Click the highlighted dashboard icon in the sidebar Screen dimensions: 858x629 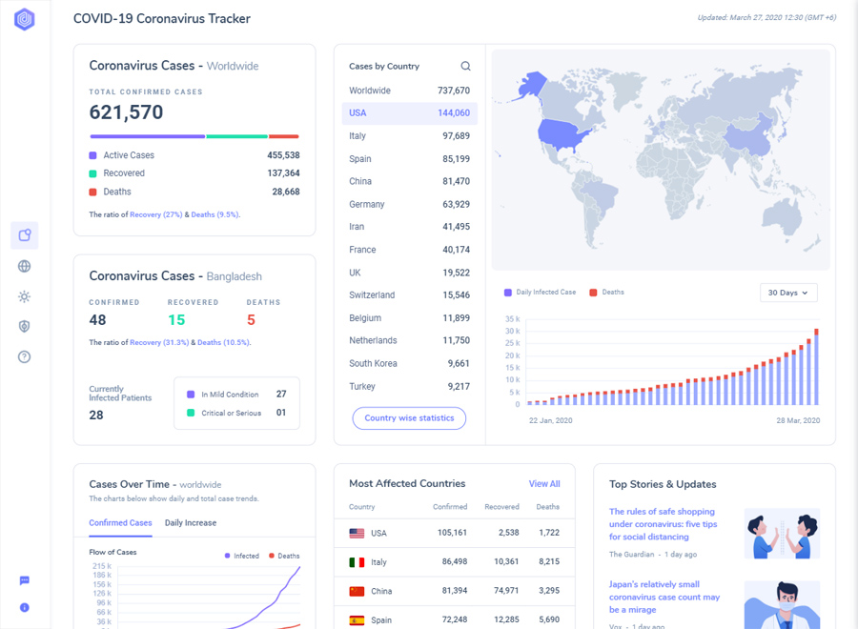click(24, 234)
